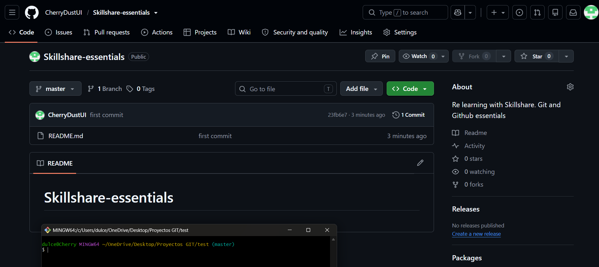599x267 pixels.
Task: Open the Create new plus menu
Action: pyautogui.click(x=498, y=12)
